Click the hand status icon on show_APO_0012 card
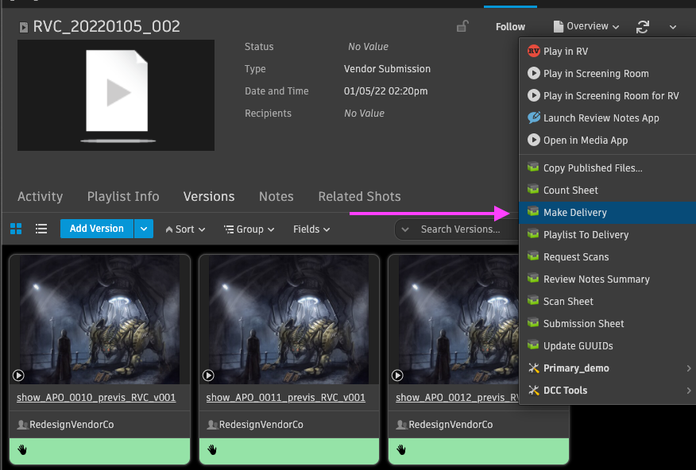This screenshot has width=696, height=470. (x=401, y=450)
